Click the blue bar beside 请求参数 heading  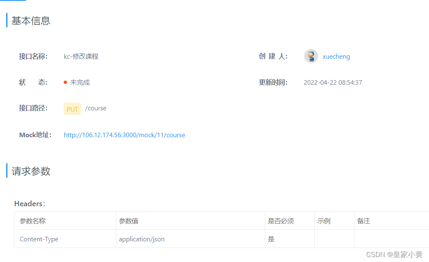[x=6, y=171]
